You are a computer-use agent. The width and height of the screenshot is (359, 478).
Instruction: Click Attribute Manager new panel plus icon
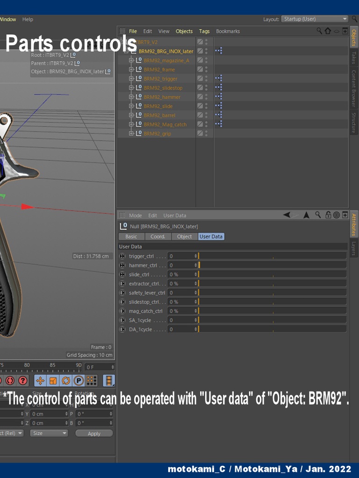[345, 215]
